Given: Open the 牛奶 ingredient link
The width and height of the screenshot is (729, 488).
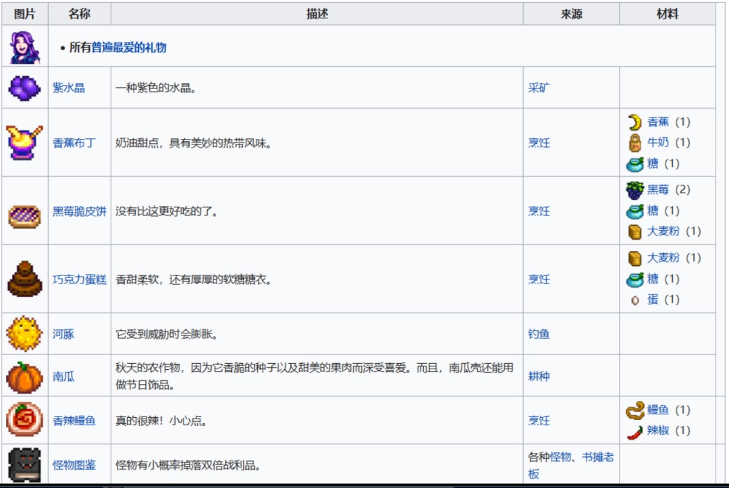Looking at the screenshot, I should [x=658, y=142].
